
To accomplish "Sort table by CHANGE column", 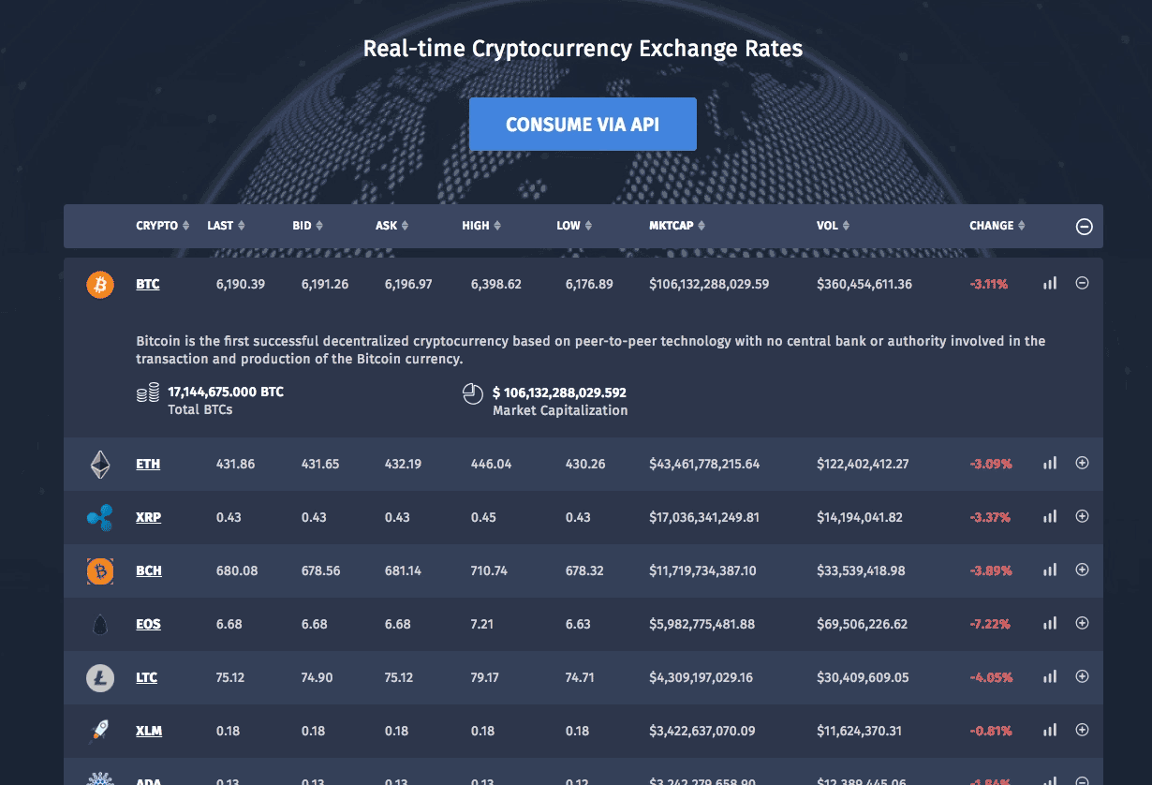I will (997, 226).
